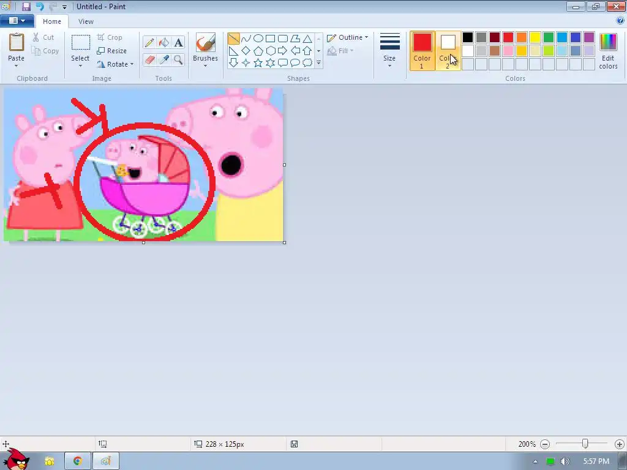The width and height of the screenshot is (627, 470).
Task: Choose the Four-point star shape
Action: point(246,63)
